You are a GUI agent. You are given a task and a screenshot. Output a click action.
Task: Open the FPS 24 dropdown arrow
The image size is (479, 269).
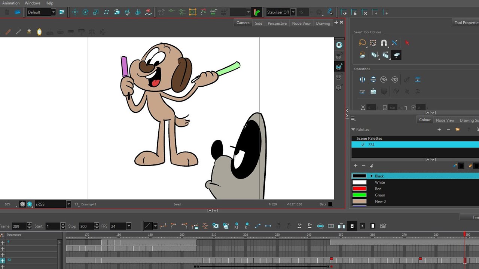[128, 226]
